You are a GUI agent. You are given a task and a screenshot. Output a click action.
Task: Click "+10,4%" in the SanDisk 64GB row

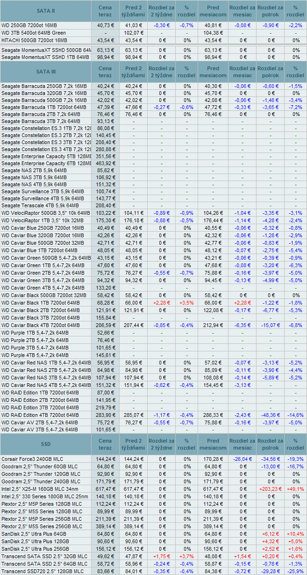tap(295, 534)
